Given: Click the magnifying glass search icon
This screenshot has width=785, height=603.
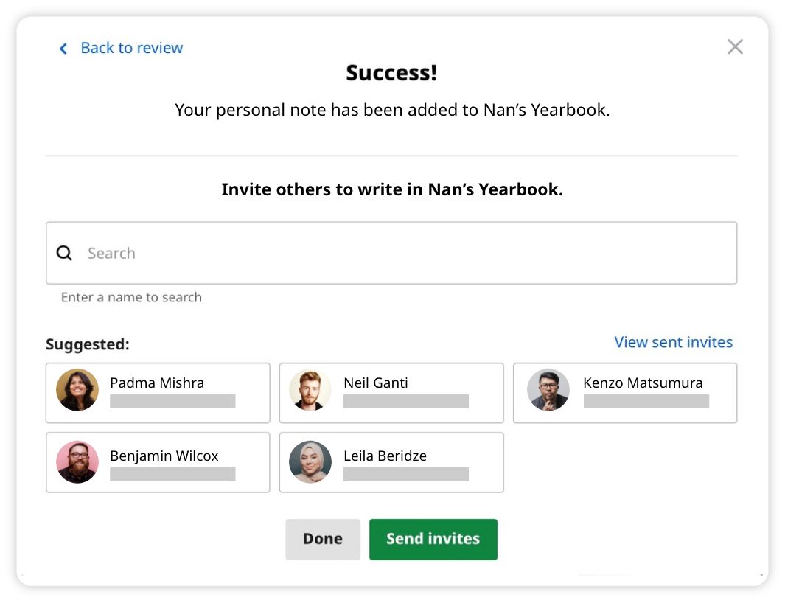Looking at the screenshot, I should 64,253.
